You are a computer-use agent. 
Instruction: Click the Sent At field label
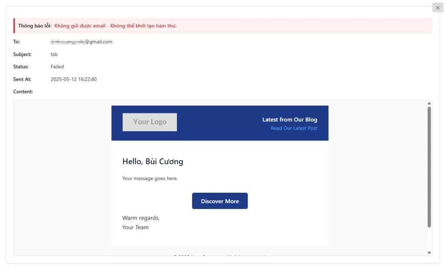22,80
